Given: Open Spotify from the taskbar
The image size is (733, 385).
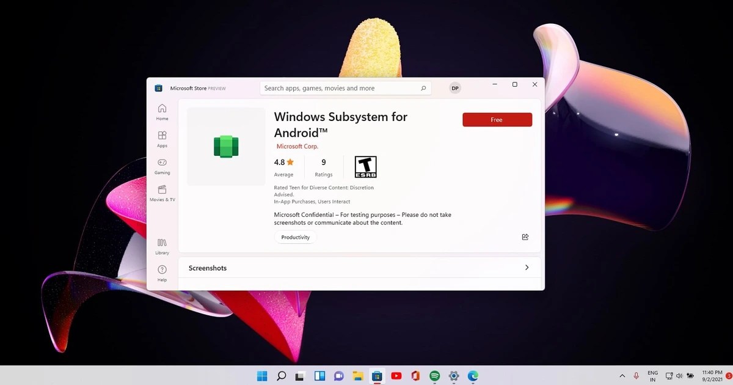Looking at the screenshot, I should coord(434,376).
